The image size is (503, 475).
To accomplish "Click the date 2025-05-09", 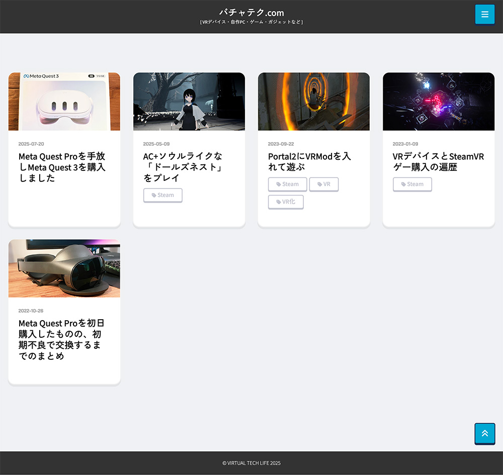I will (x=156, y=144).
